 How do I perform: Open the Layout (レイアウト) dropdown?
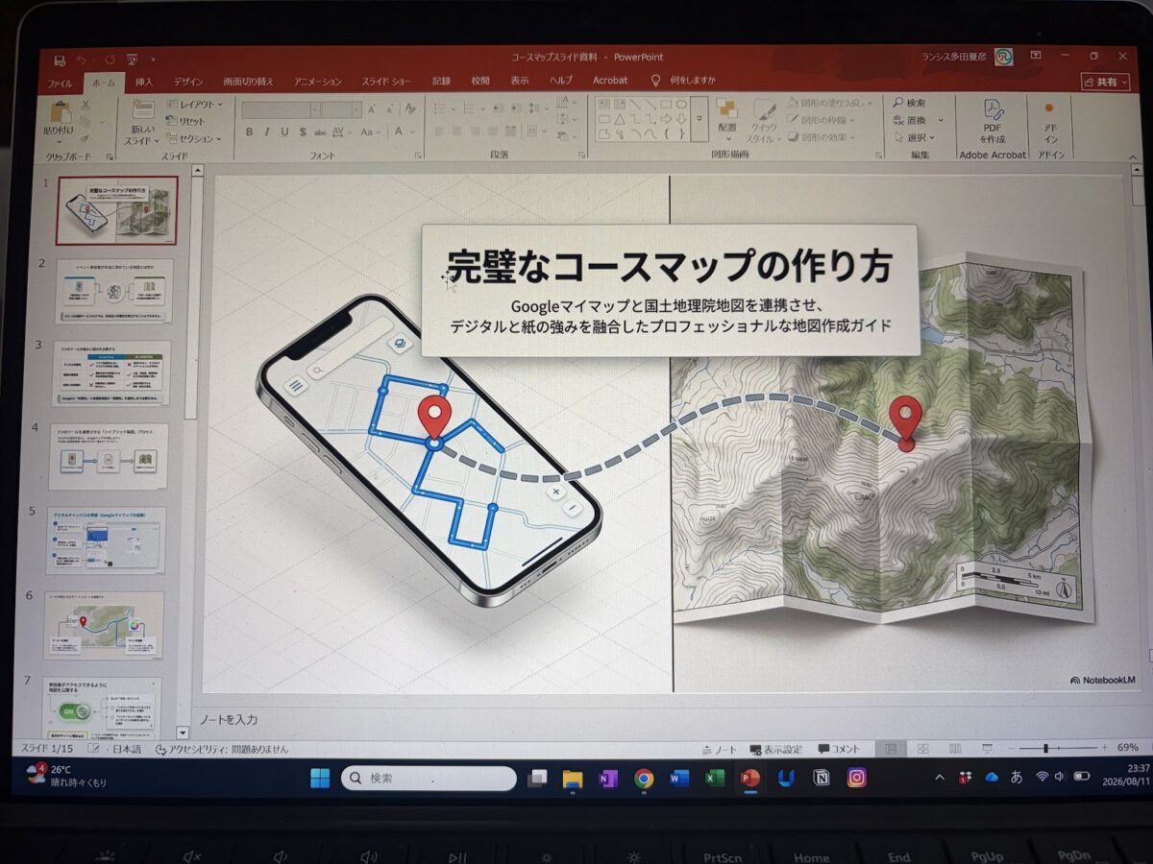point(195,105)
